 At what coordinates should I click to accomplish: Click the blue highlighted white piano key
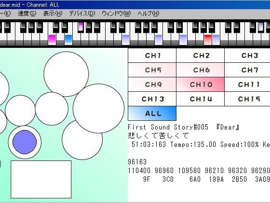pyautogui.click(x=68, y=40)
